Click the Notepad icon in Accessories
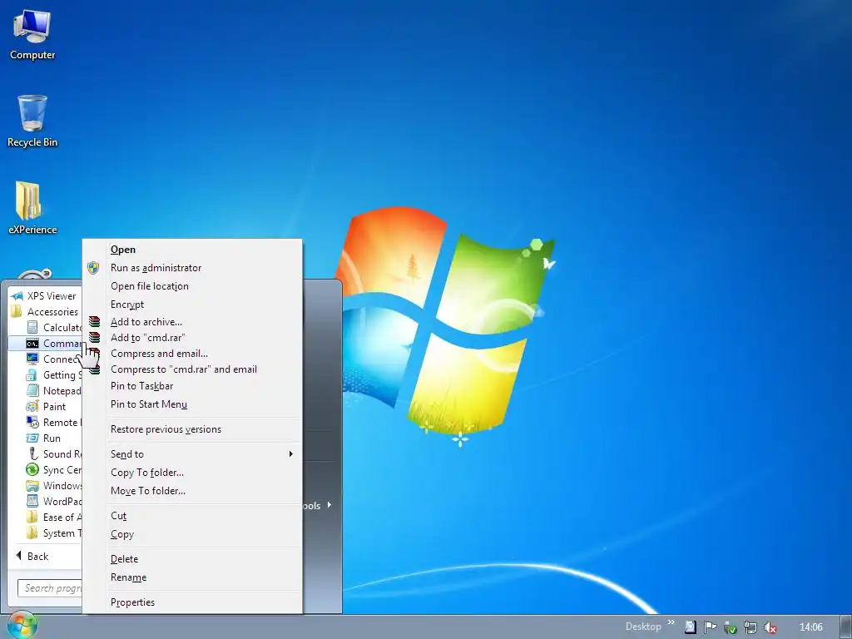 tap(32, 391)
